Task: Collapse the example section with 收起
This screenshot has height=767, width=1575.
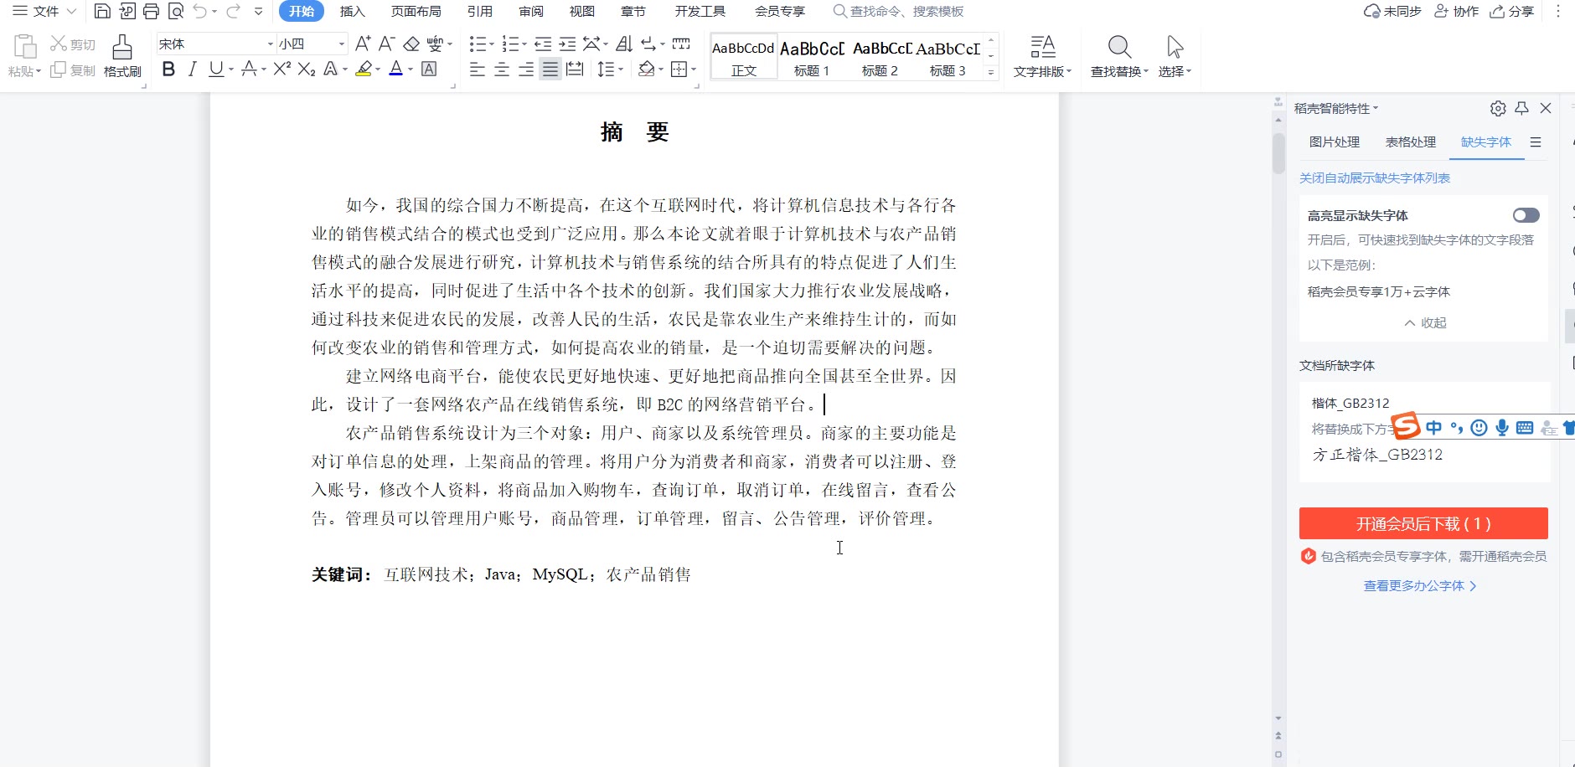Action: (1425, 322)
